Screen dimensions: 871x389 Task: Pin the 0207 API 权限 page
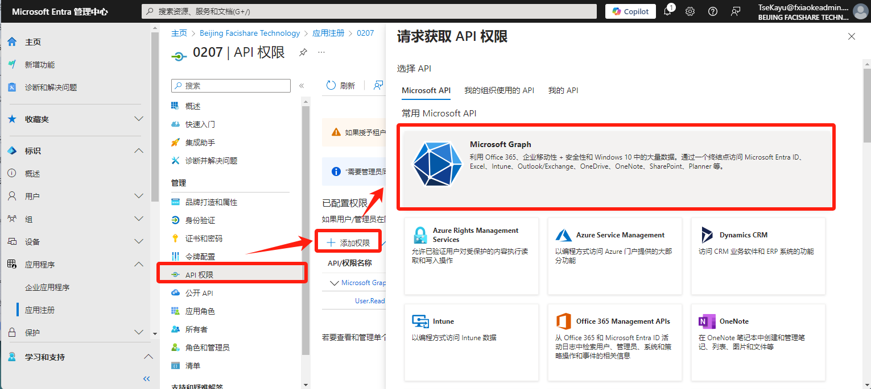(x=303, y=52)
